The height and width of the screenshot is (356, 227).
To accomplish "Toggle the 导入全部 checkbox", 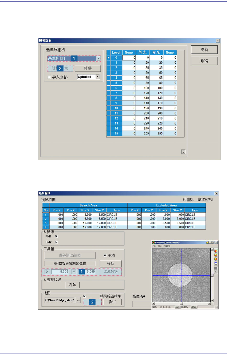I will click(x=49, y=77).
